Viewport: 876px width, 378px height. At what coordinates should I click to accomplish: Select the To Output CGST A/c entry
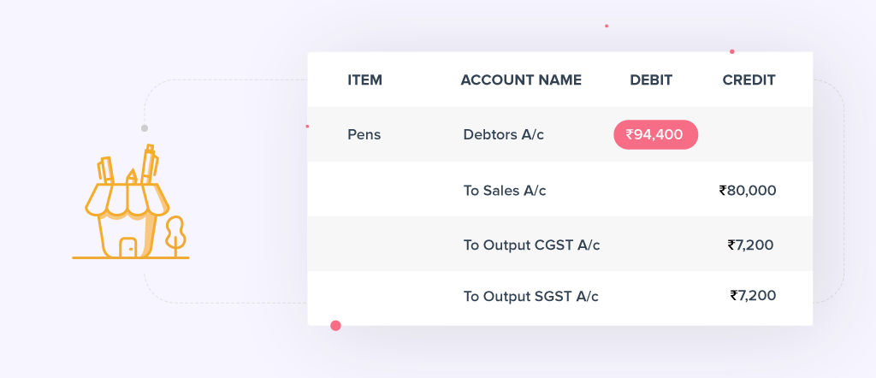click(x=531, y=245)
